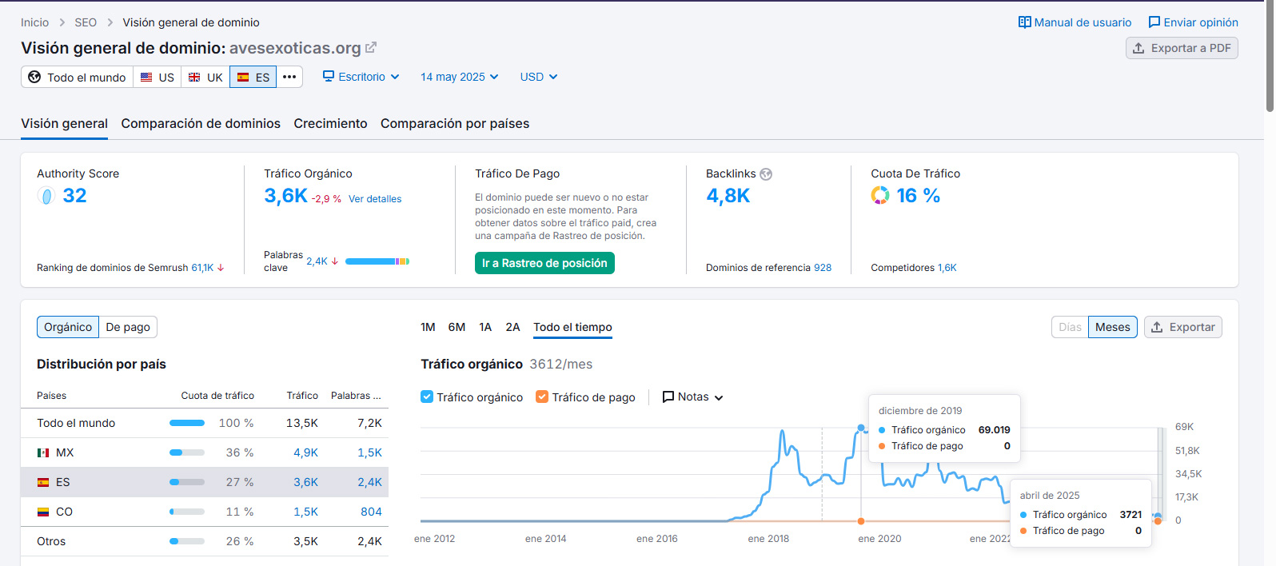Select the 2A time range
The height and width of the screenshot is (566, 1276).
512,327
